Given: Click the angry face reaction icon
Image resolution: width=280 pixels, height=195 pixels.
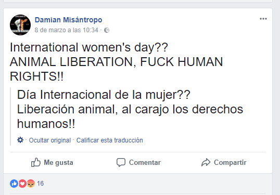Looking at the screenshot, I should [x=31, y=184].
